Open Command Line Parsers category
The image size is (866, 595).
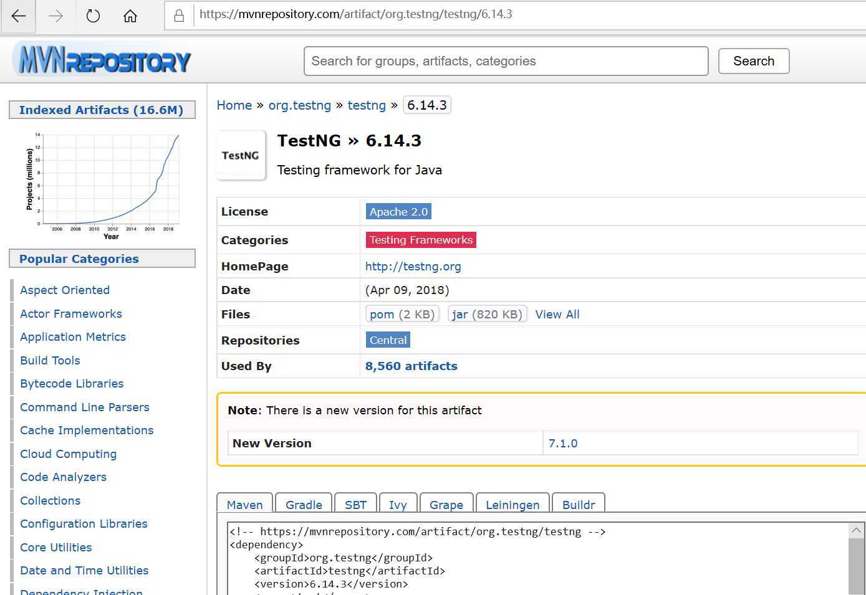(x=85, y=407)
